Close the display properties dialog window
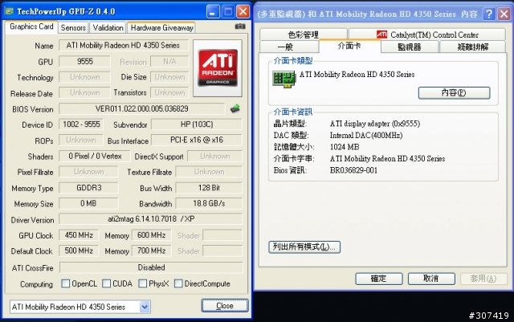This screenshot has height=322, width=514. [x=504, y=14]
